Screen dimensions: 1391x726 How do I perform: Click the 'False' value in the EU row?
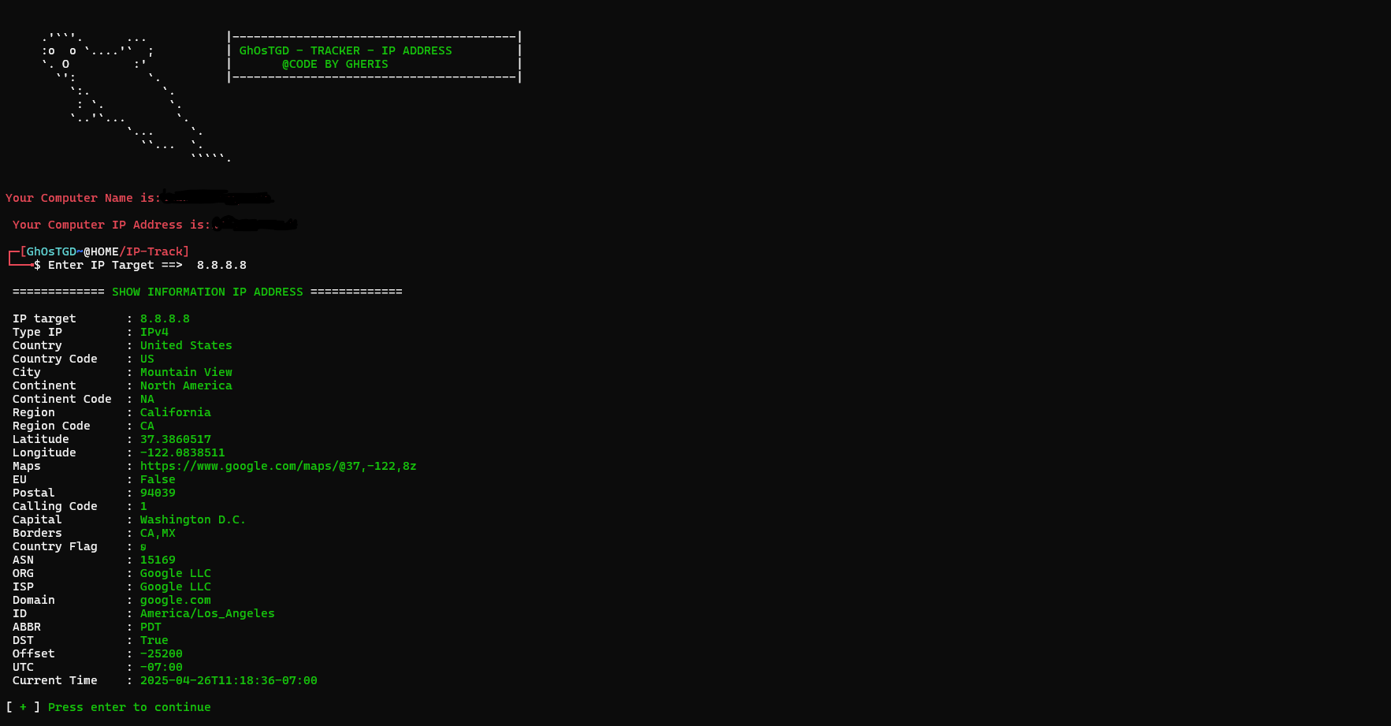[x=158, y=479]
